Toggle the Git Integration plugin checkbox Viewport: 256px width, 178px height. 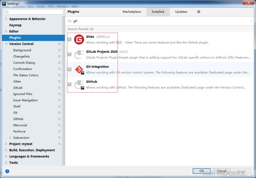[x=70, y=69]
